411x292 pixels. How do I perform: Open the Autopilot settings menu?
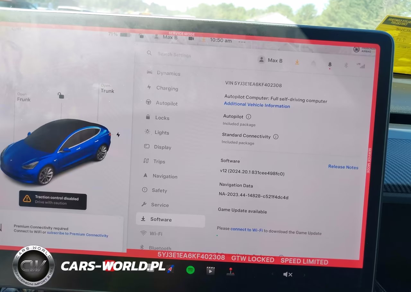click(x=162, y=103)
